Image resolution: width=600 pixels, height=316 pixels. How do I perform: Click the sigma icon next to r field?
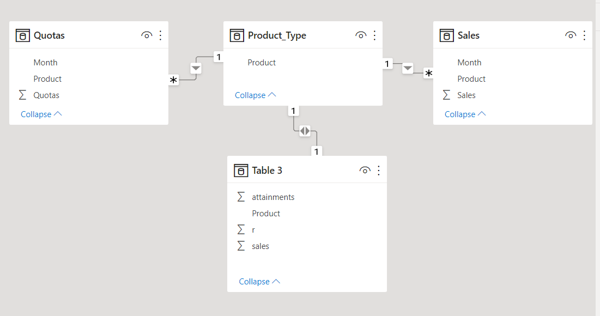241,229
